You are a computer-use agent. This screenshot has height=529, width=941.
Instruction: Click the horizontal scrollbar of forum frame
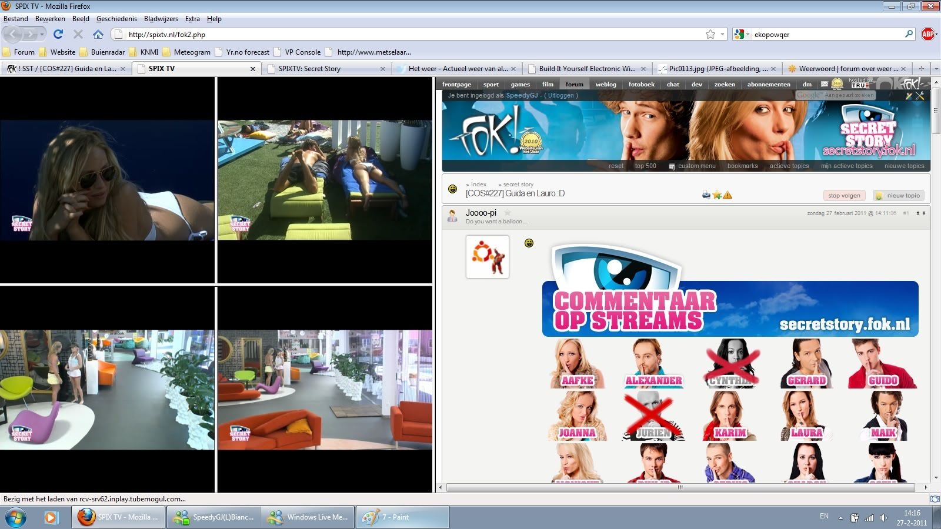click(x=680, y=487)
